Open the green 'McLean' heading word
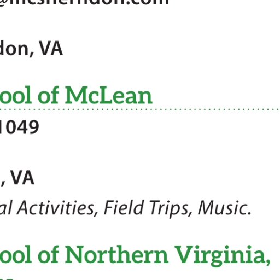Viewport: 280px width, 280px height. tap(108, 95)
